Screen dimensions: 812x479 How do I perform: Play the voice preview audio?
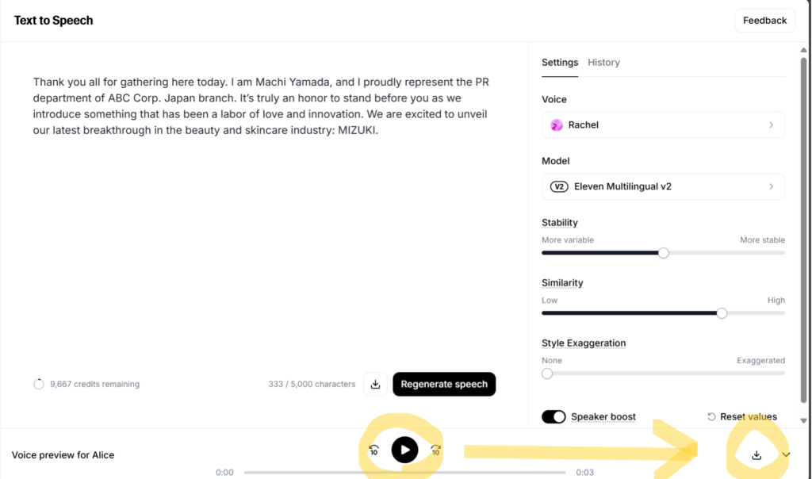pyautogui.click(x=404, y=450)
